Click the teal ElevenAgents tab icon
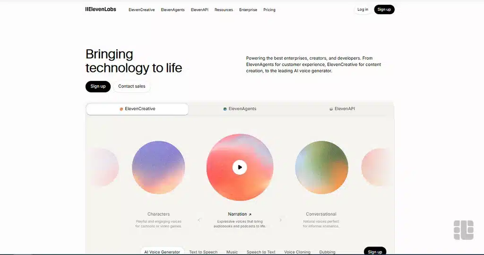 tap(225, 109)
